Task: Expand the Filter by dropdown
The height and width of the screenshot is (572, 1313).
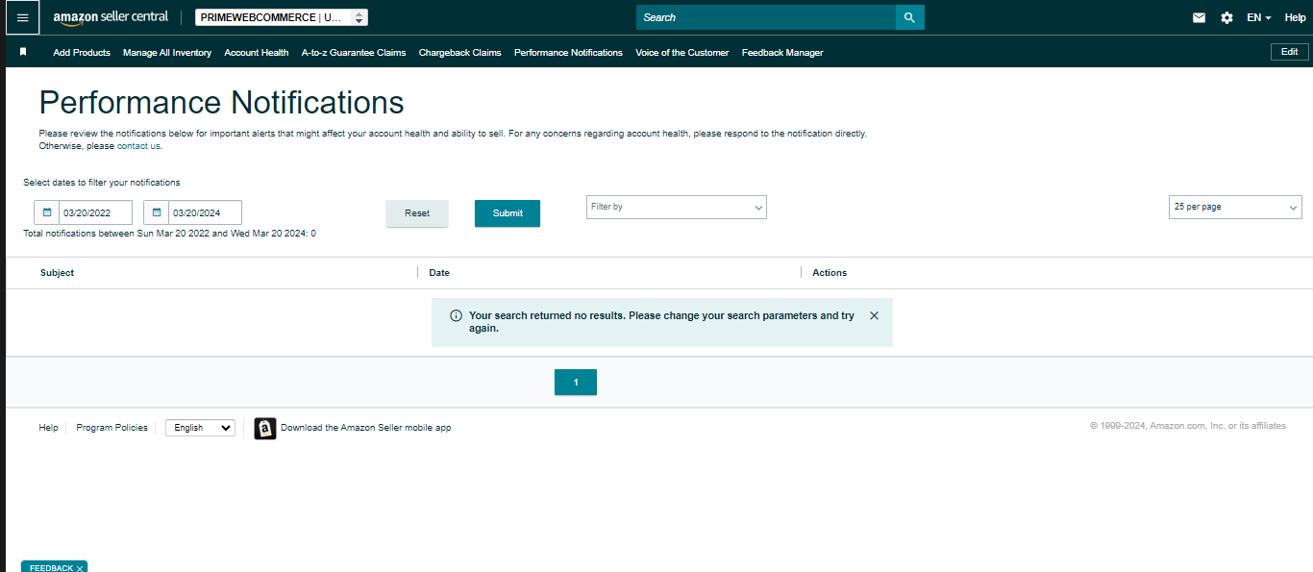Action: [677, 207]
